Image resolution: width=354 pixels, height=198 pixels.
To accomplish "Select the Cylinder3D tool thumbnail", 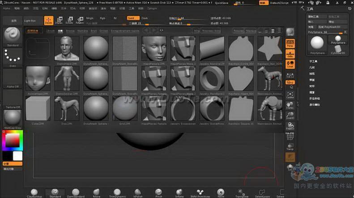I will click(338, 50).
